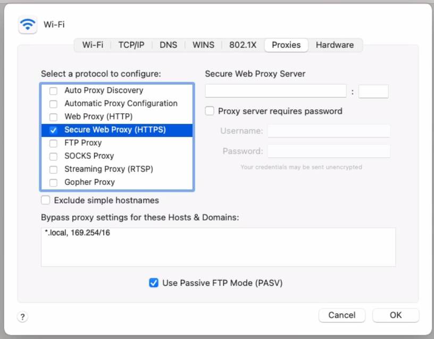
Task: Enable Web Proxy (HTTP) checkbox
Action: coord(53,117)
